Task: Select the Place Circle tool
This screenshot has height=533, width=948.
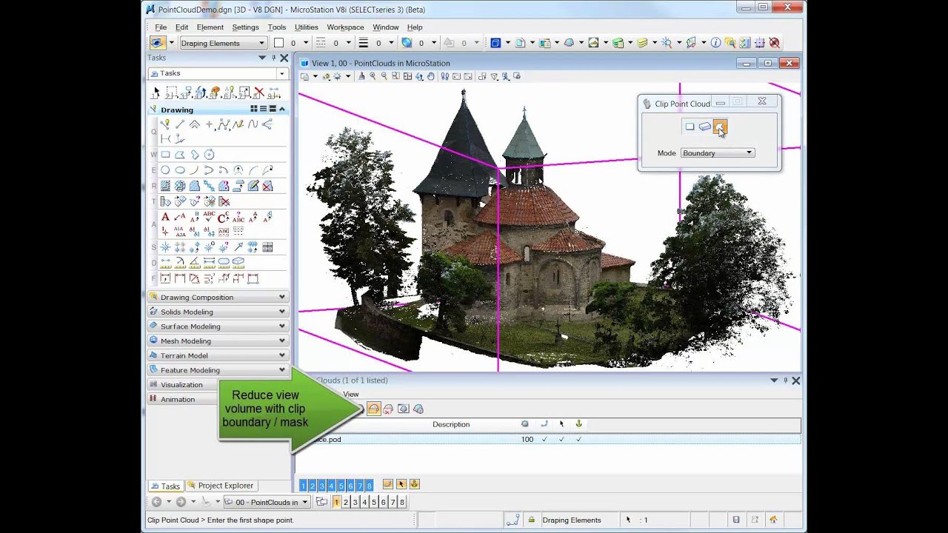Action: (165, 170)
